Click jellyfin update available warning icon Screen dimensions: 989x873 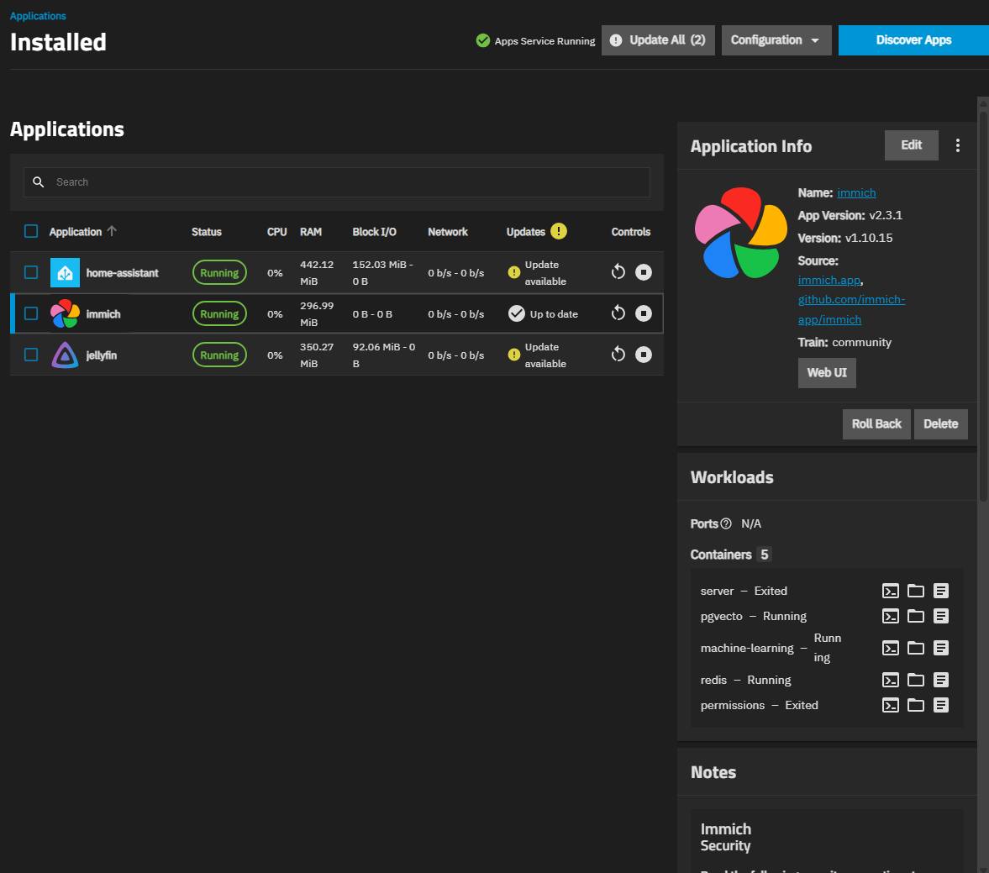tap(514, 355)
